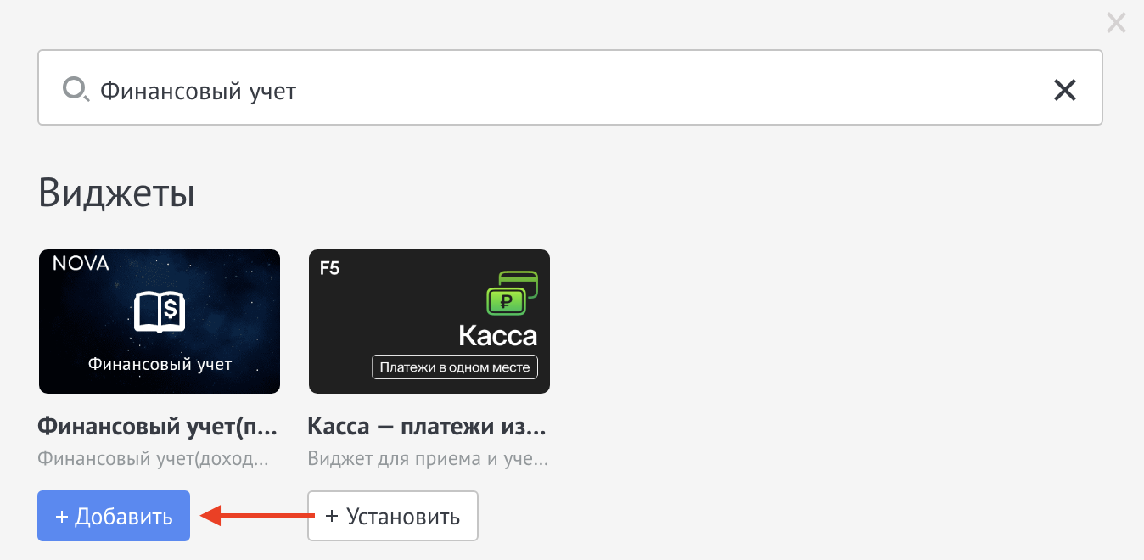Image resolution: width=1144 pixels, height=560 pixels.
Task: Click the plus sign in Добавить button
Action: click(x=61, y=516)
